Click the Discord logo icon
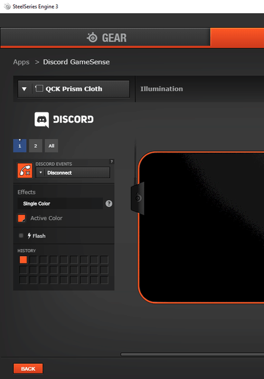264x379 pixels. (x=42, y=119)
